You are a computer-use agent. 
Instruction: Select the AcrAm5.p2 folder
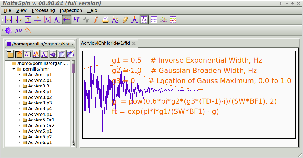(40, 137)
